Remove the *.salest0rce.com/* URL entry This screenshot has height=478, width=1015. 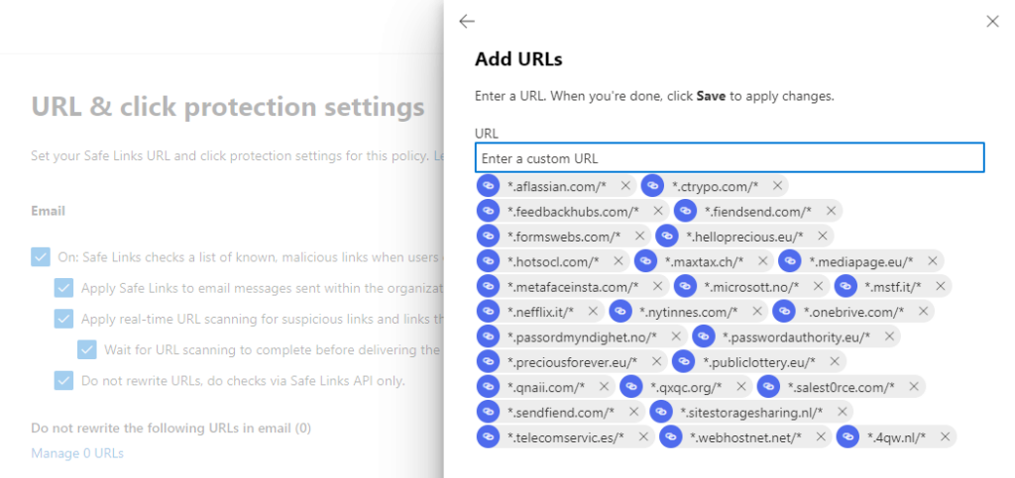coord(913,387)
